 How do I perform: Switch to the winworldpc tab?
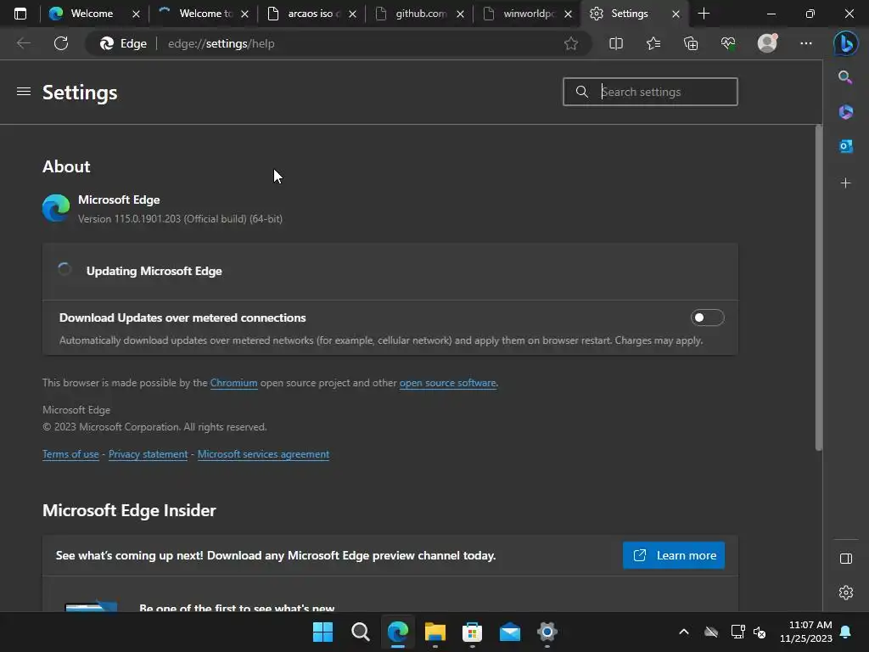coord(528,14)
